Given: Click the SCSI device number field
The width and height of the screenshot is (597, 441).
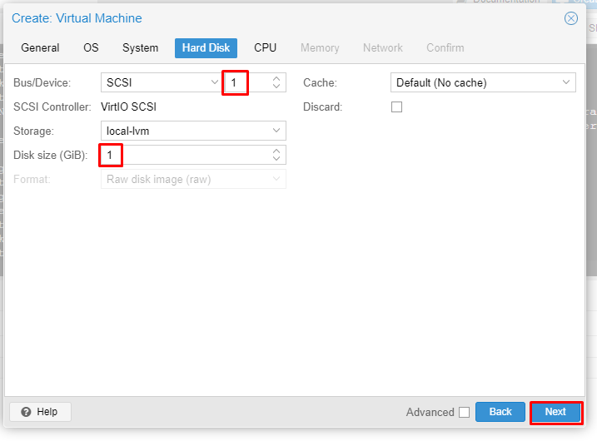Looking at the screenshot, I should coord(246,83).
